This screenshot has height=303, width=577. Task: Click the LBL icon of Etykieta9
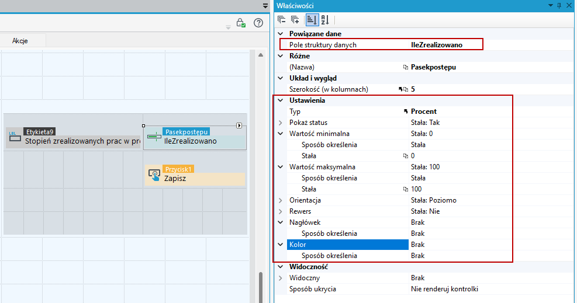point(15,137)
